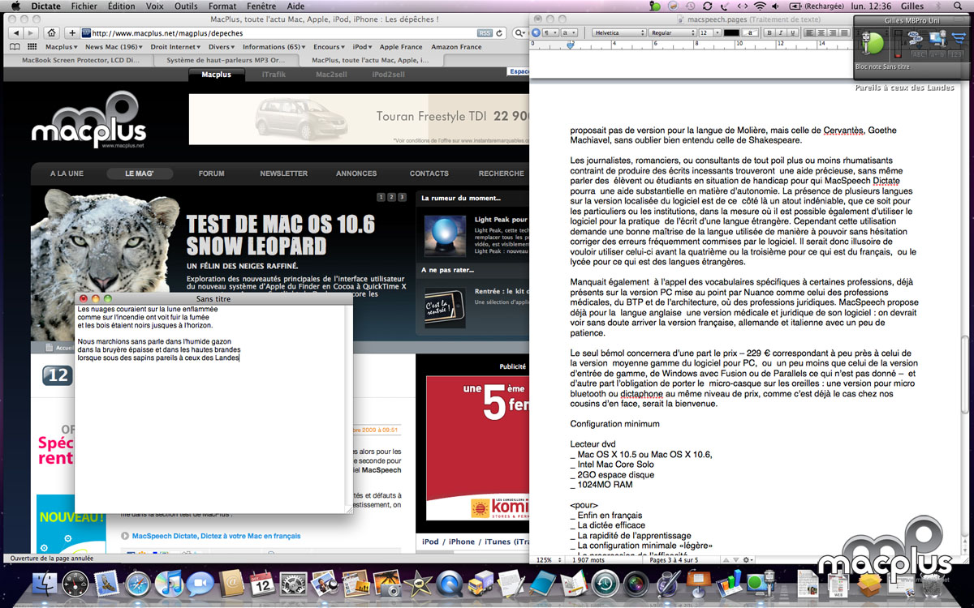Image resolution: width=974 pixels, height=608 pixels.
Task: Open Address Book in the Dock
Action: point(231,584)
